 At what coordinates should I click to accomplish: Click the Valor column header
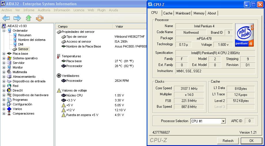119,26
